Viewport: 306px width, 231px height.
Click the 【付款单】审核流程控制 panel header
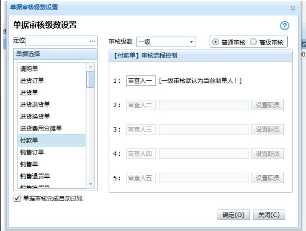pos(201,56)
